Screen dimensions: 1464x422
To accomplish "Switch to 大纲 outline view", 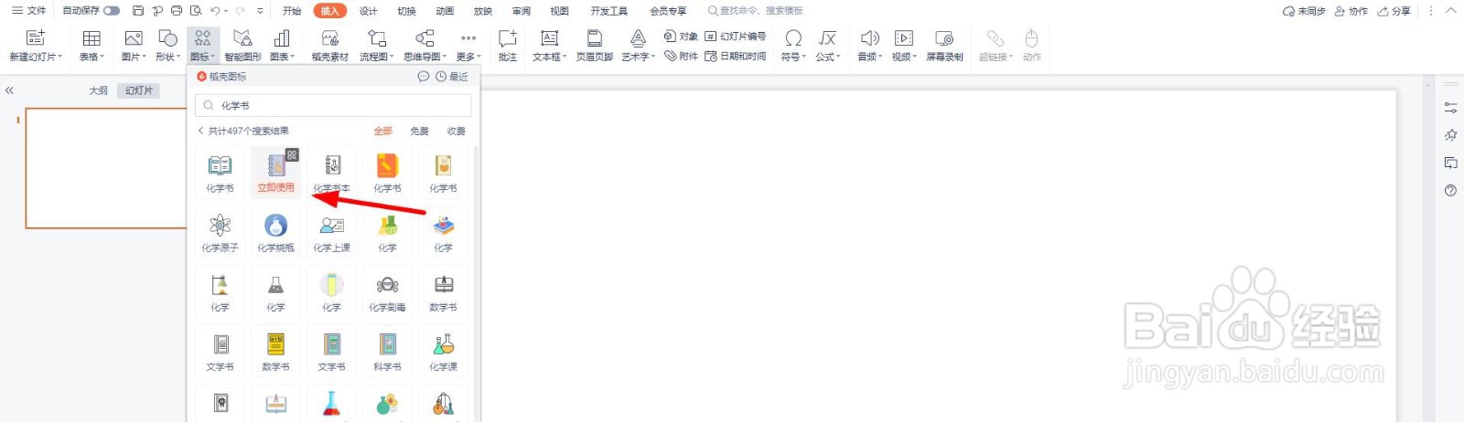I will pyautogui.click(x=98, y=90).
